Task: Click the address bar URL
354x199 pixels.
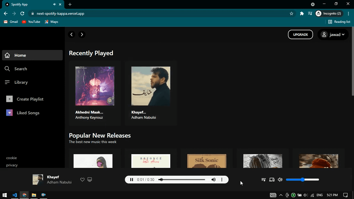Action: tap(60, 13)
